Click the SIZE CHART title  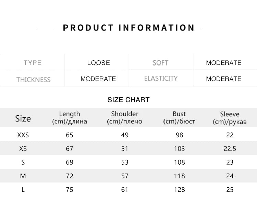tap(128, 100)
